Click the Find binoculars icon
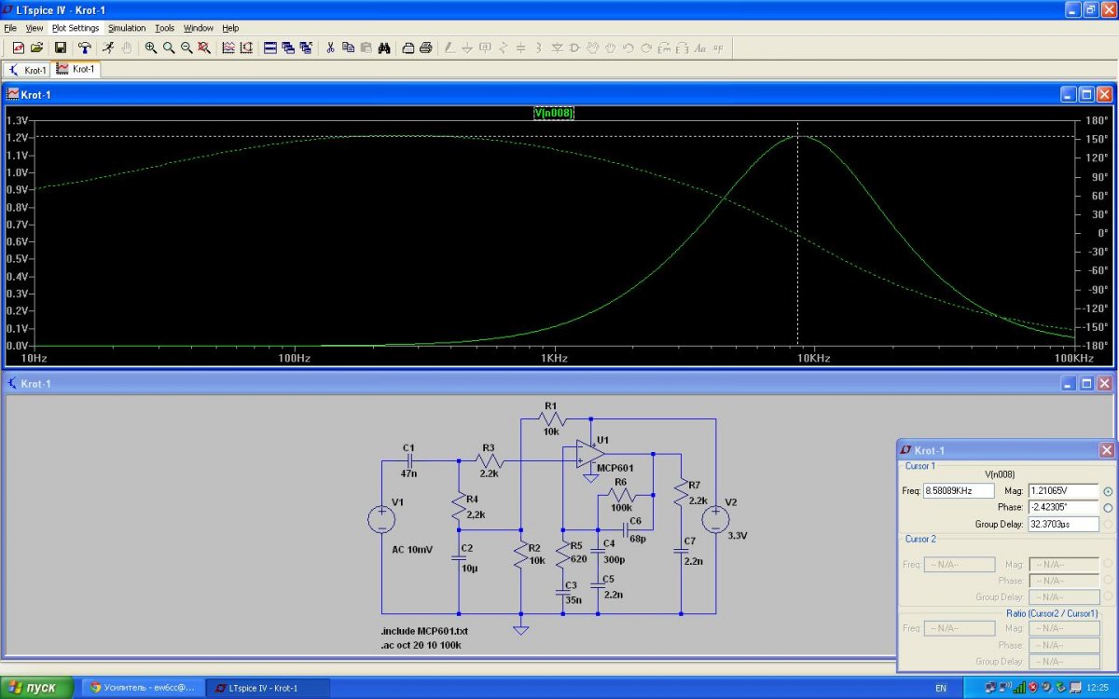The height and width of the screenshot is (699, 1119). [x=383, y=48]
